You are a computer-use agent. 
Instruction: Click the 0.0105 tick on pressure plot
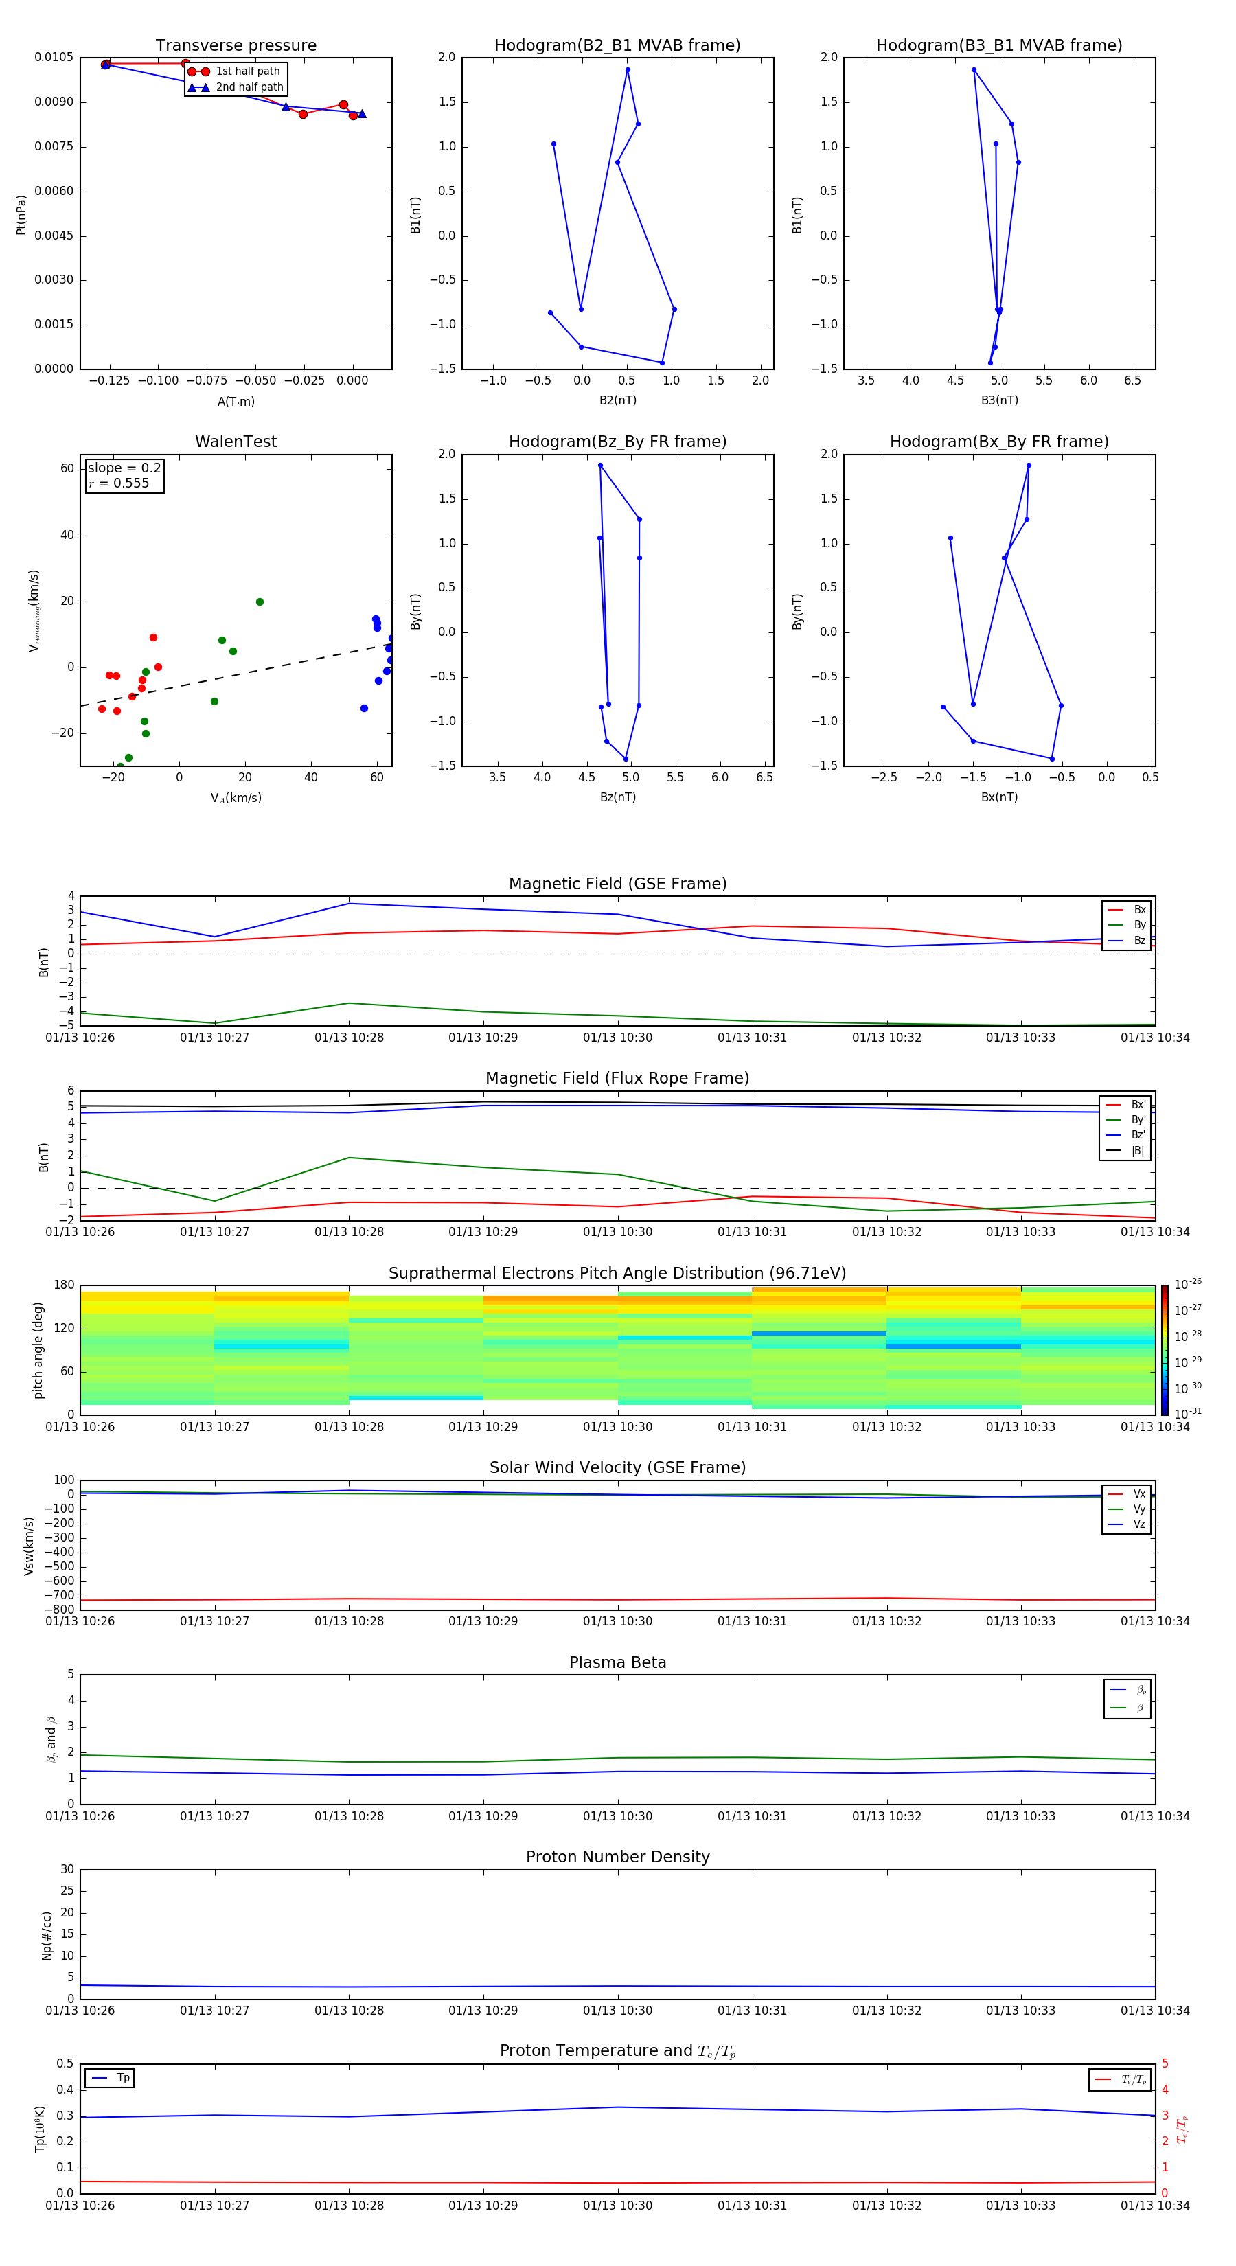click(x=54, y=57)
